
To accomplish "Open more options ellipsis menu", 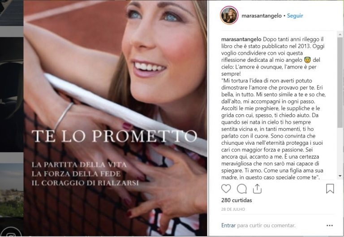I will [x=330, y=225].
